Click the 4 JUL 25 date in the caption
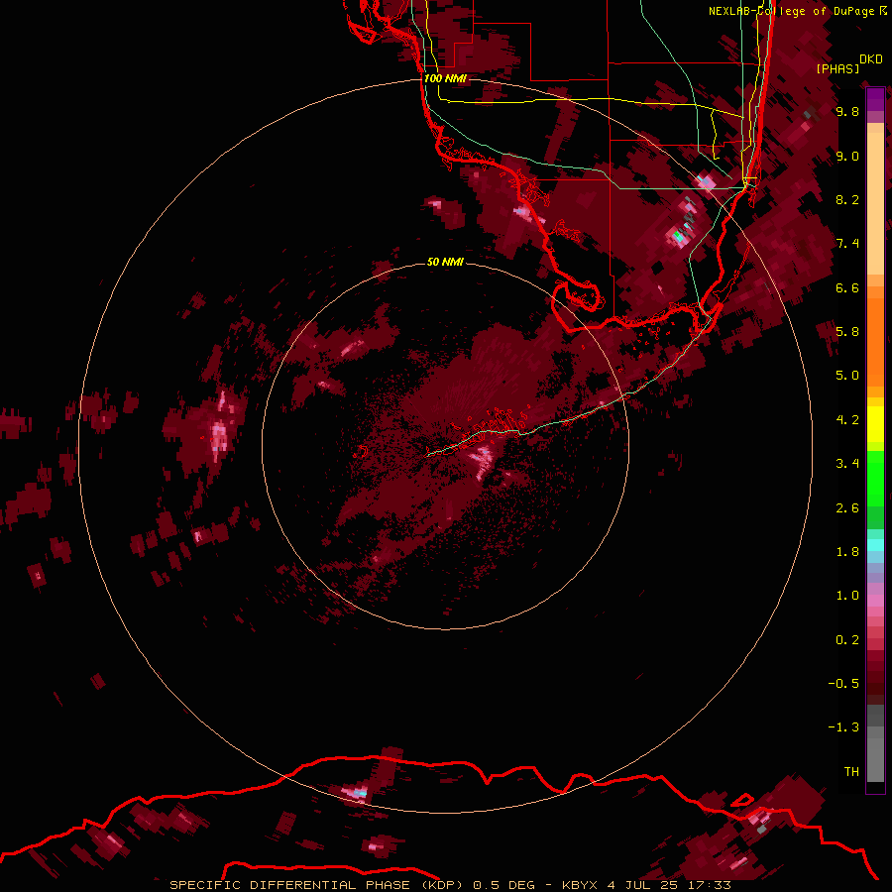The height and width of the screenshot is (892, 892). point(640,885)
